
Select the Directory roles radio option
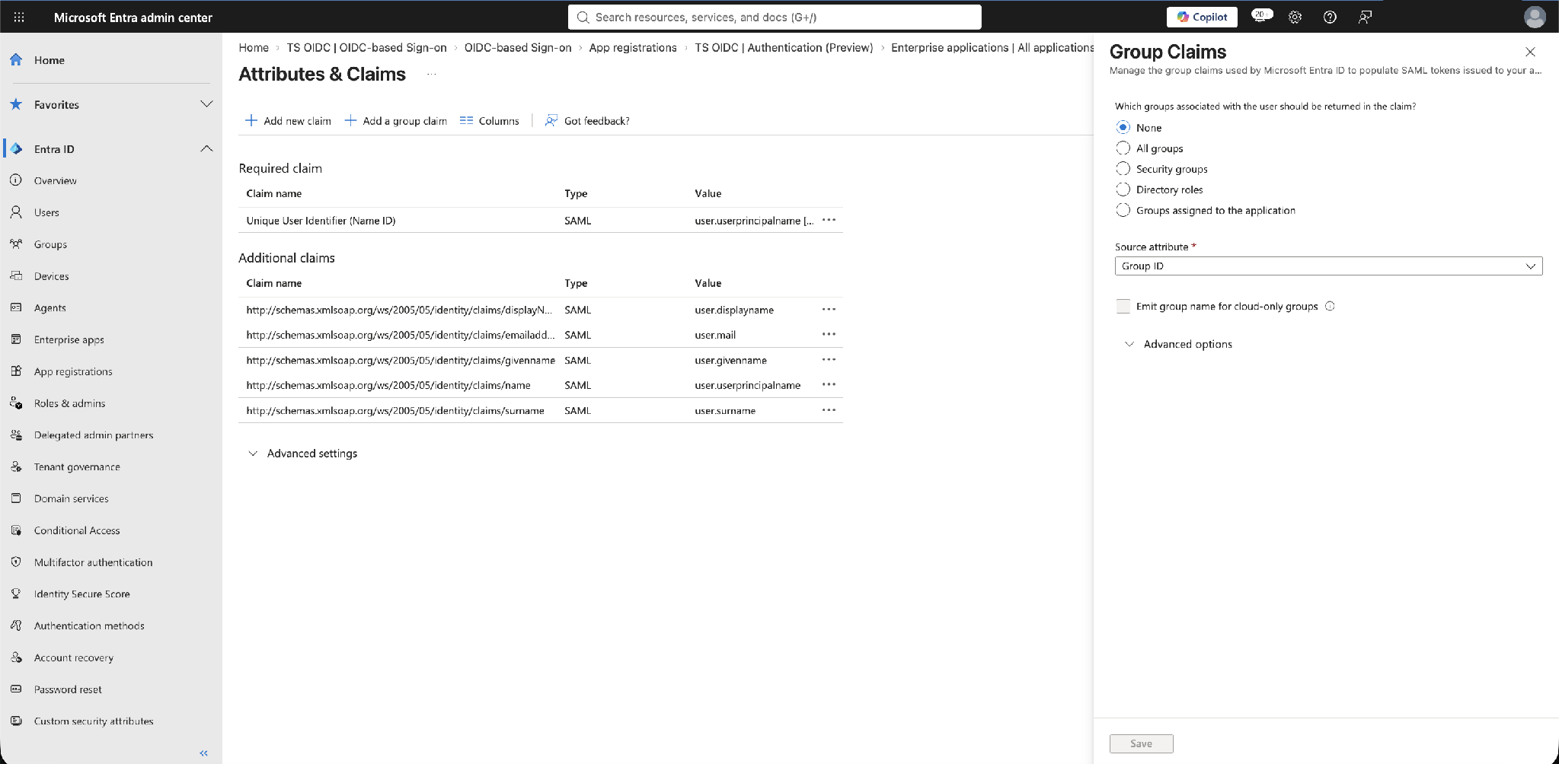pos(1123,189)
